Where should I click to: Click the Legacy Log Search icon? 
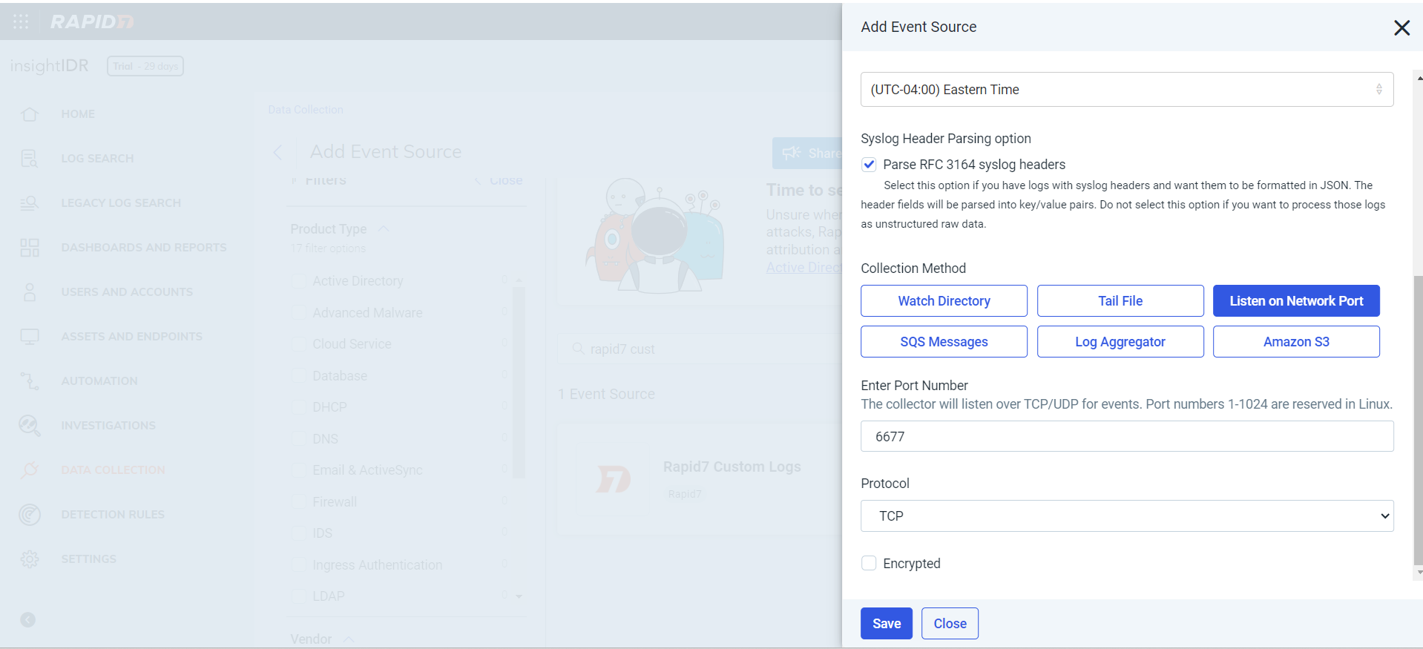pos(30,203)
